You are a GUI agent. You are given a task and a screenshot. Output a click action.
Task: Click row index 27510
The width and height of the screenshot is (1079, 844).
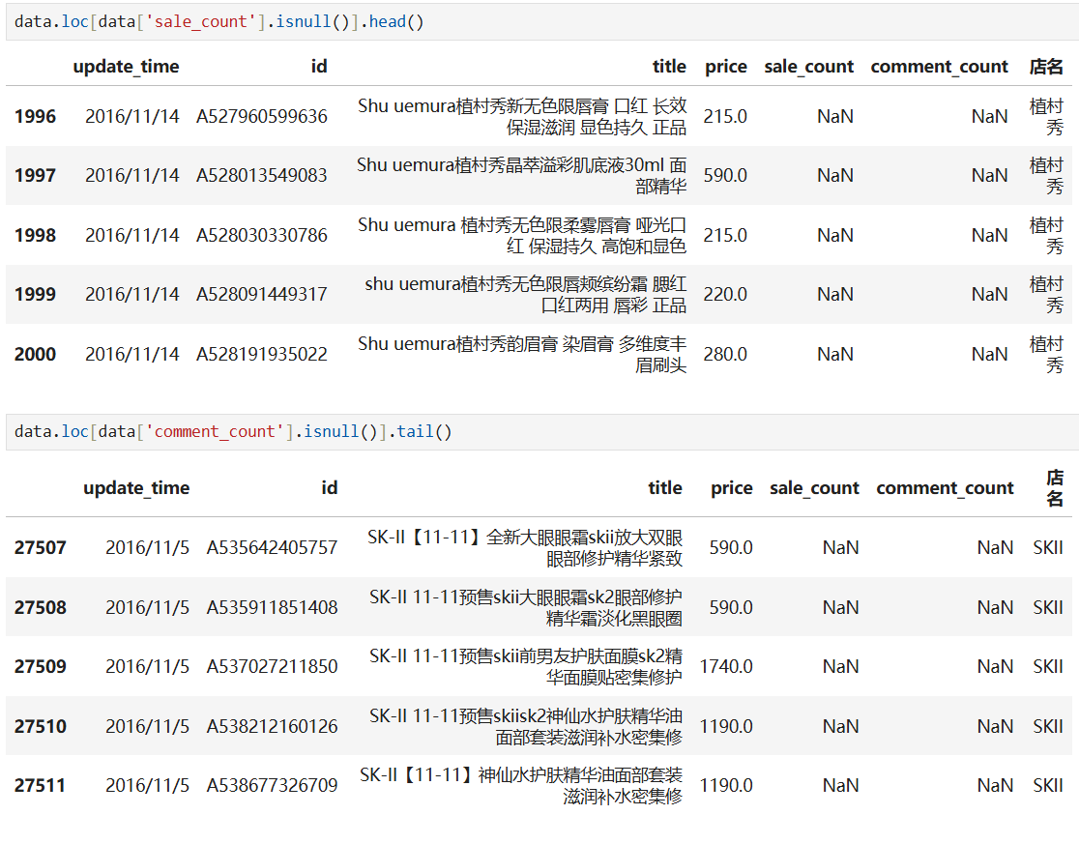[41, 726]
